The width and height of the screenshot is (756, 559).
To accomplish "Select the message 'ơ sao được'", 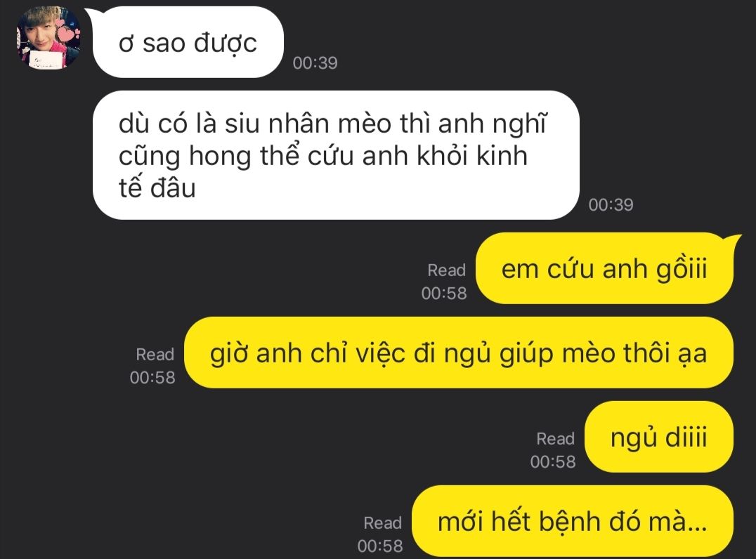I will coord(188,42).
